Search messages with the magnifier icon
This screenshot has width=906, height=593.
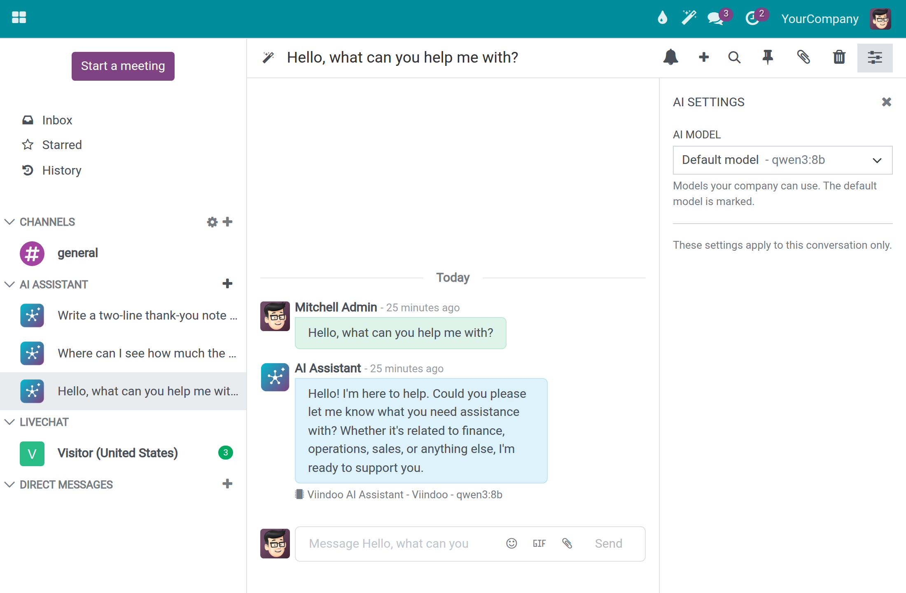734,57
